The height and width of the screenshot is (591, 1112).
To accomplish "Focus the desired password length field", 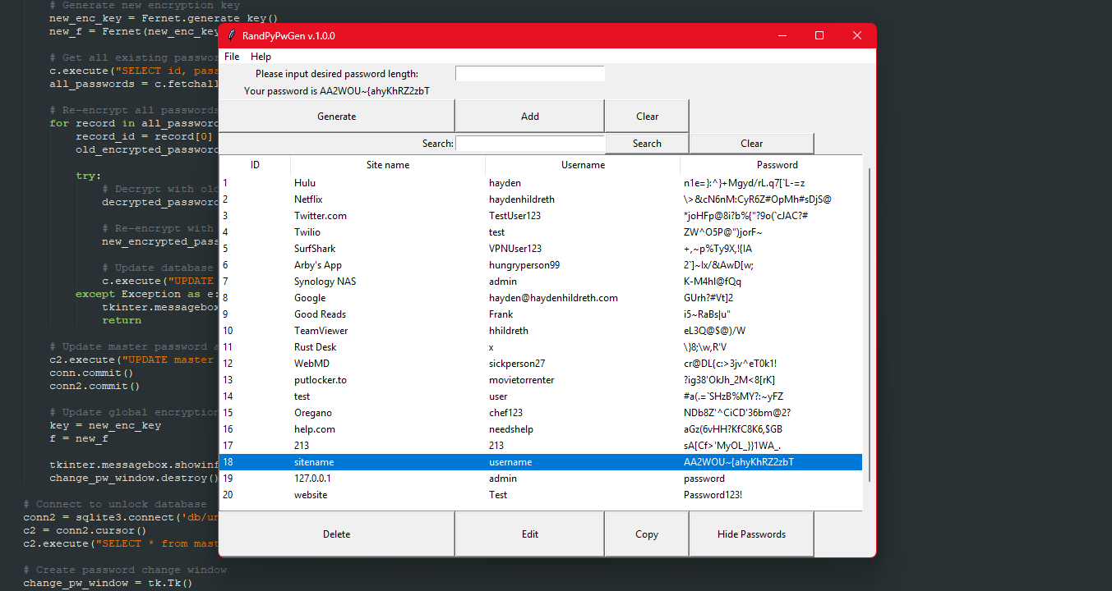I will [x=530, y=74].
